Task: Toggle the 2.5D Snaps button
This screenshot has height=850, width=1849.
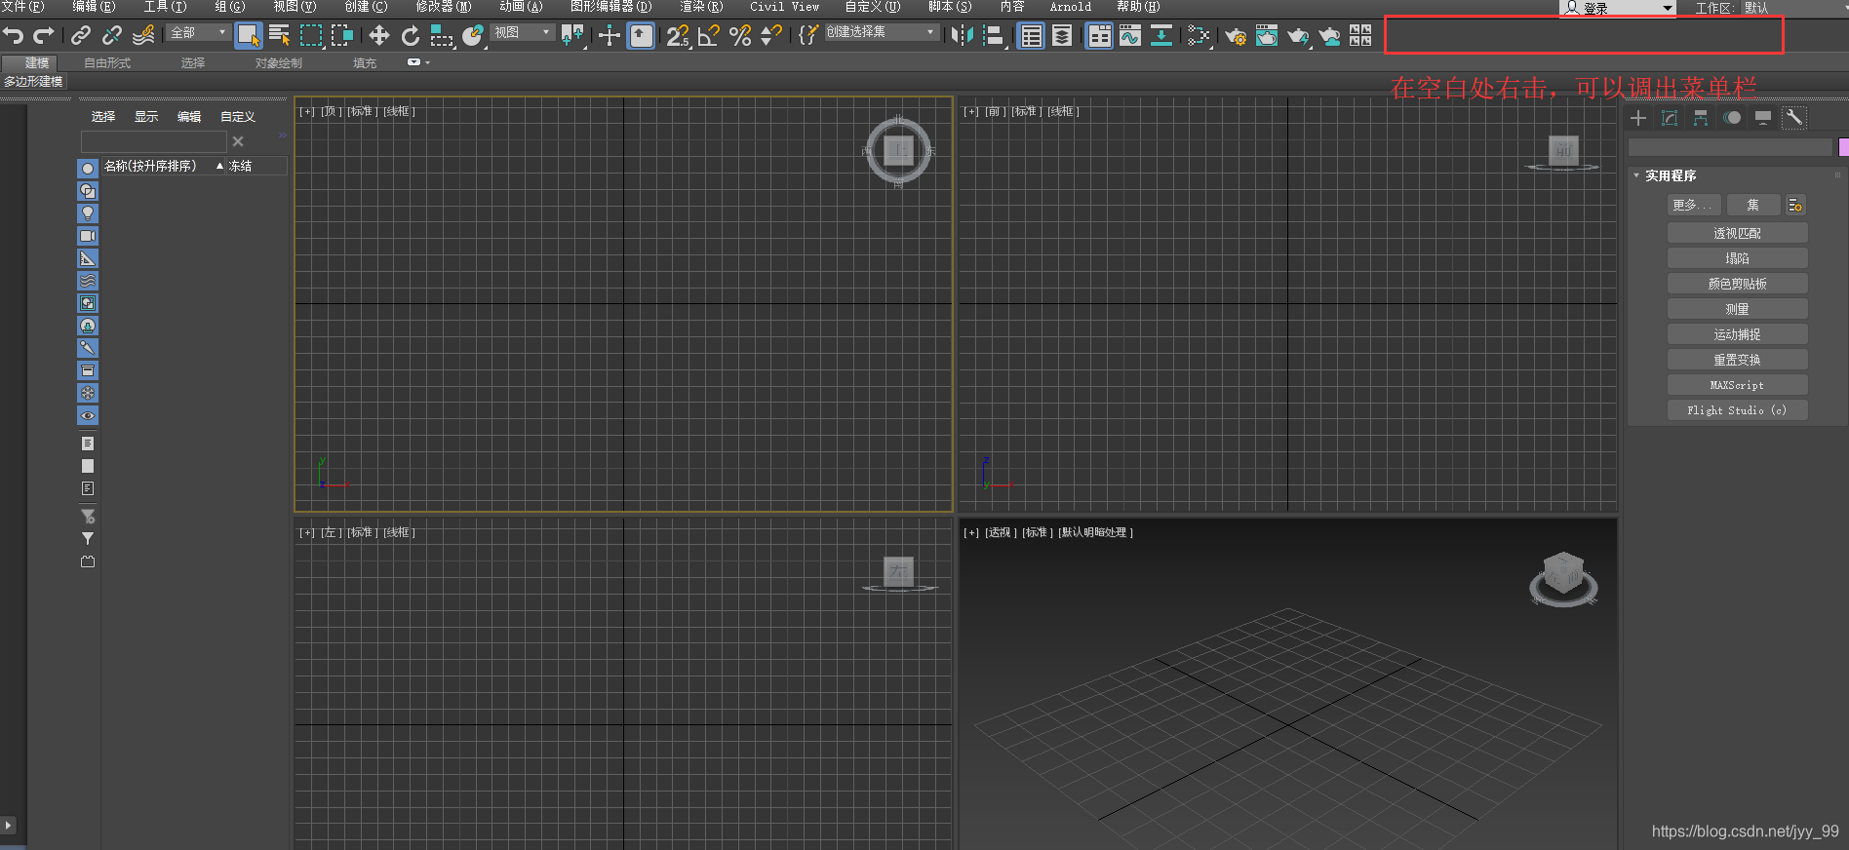Action: pyautogui.click(x=678, y=36)
